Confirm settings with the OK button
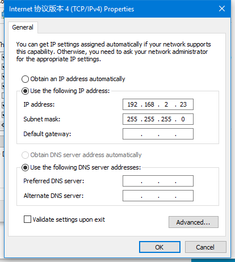 point(160,247)
